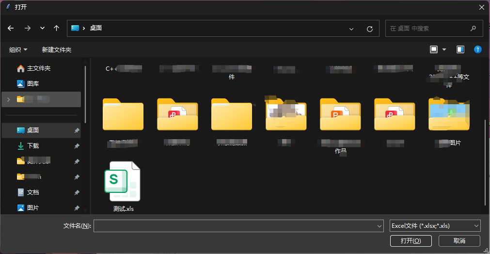Click pin icon next to 下载
Screen dimensions: 490x254
point(77,146)
